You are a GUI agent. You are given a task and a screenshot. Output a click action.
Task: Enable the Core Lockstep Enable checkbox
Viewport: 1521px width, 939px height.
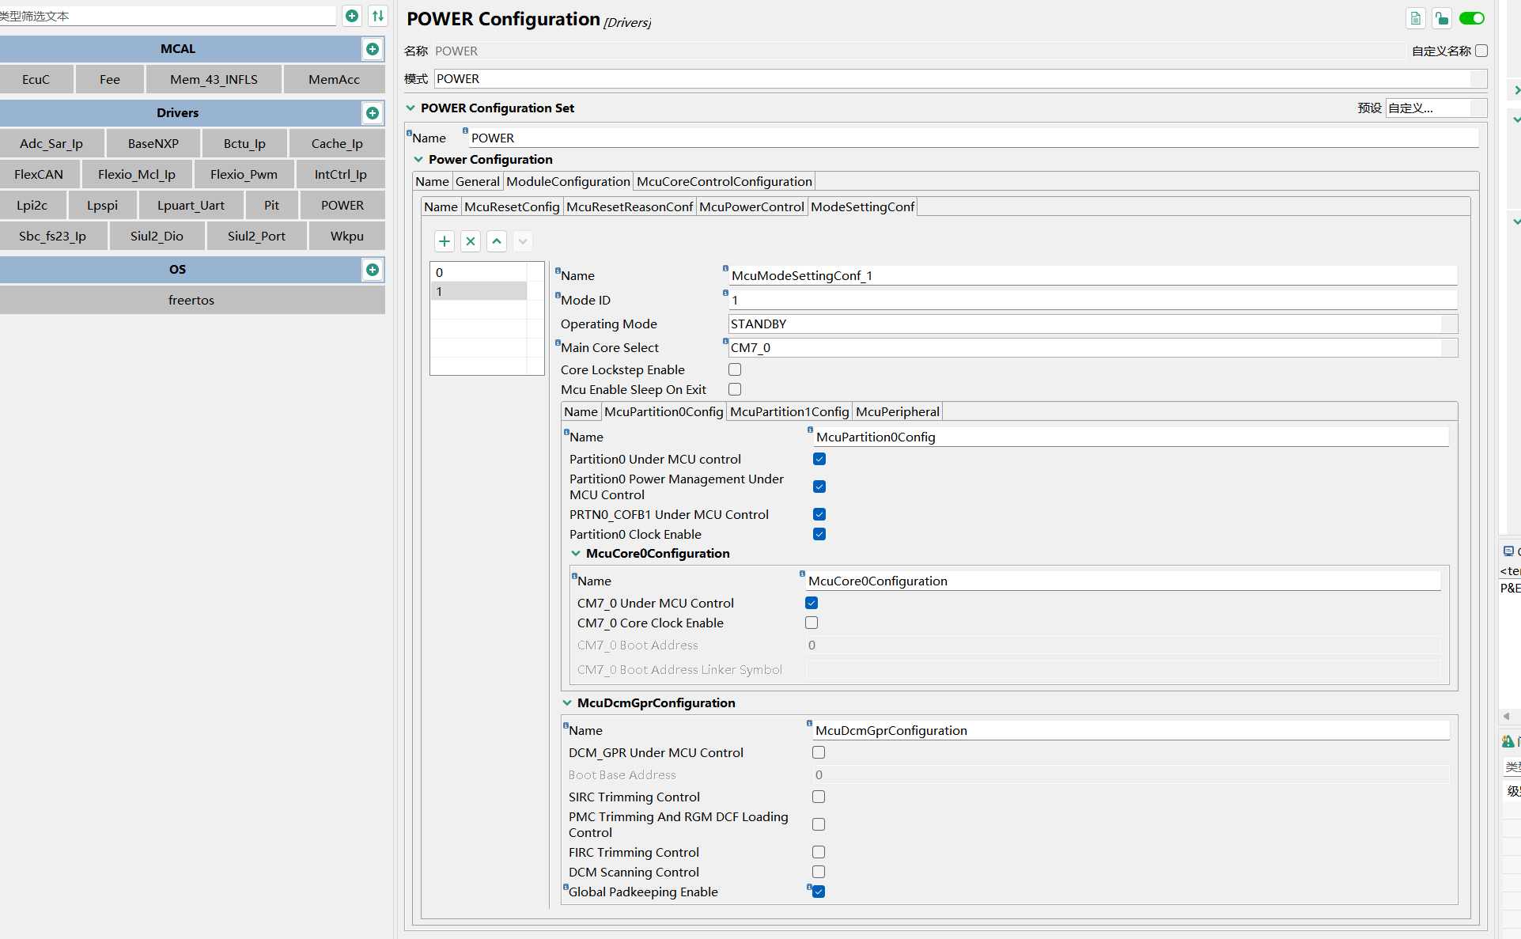coord(734,369)
